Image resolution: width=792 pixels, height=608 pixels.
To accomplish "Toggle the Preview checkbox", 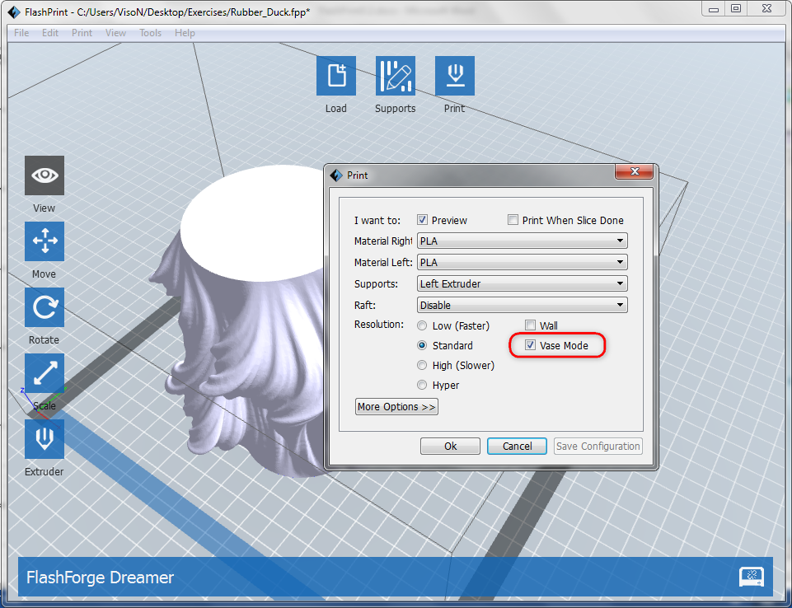I will [422, 220].
